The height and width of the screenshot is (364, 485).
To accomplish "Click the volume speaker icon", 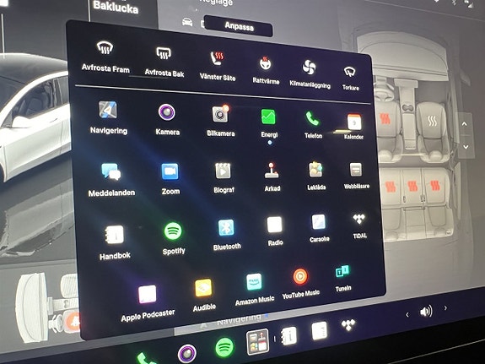I will (426, 312).
